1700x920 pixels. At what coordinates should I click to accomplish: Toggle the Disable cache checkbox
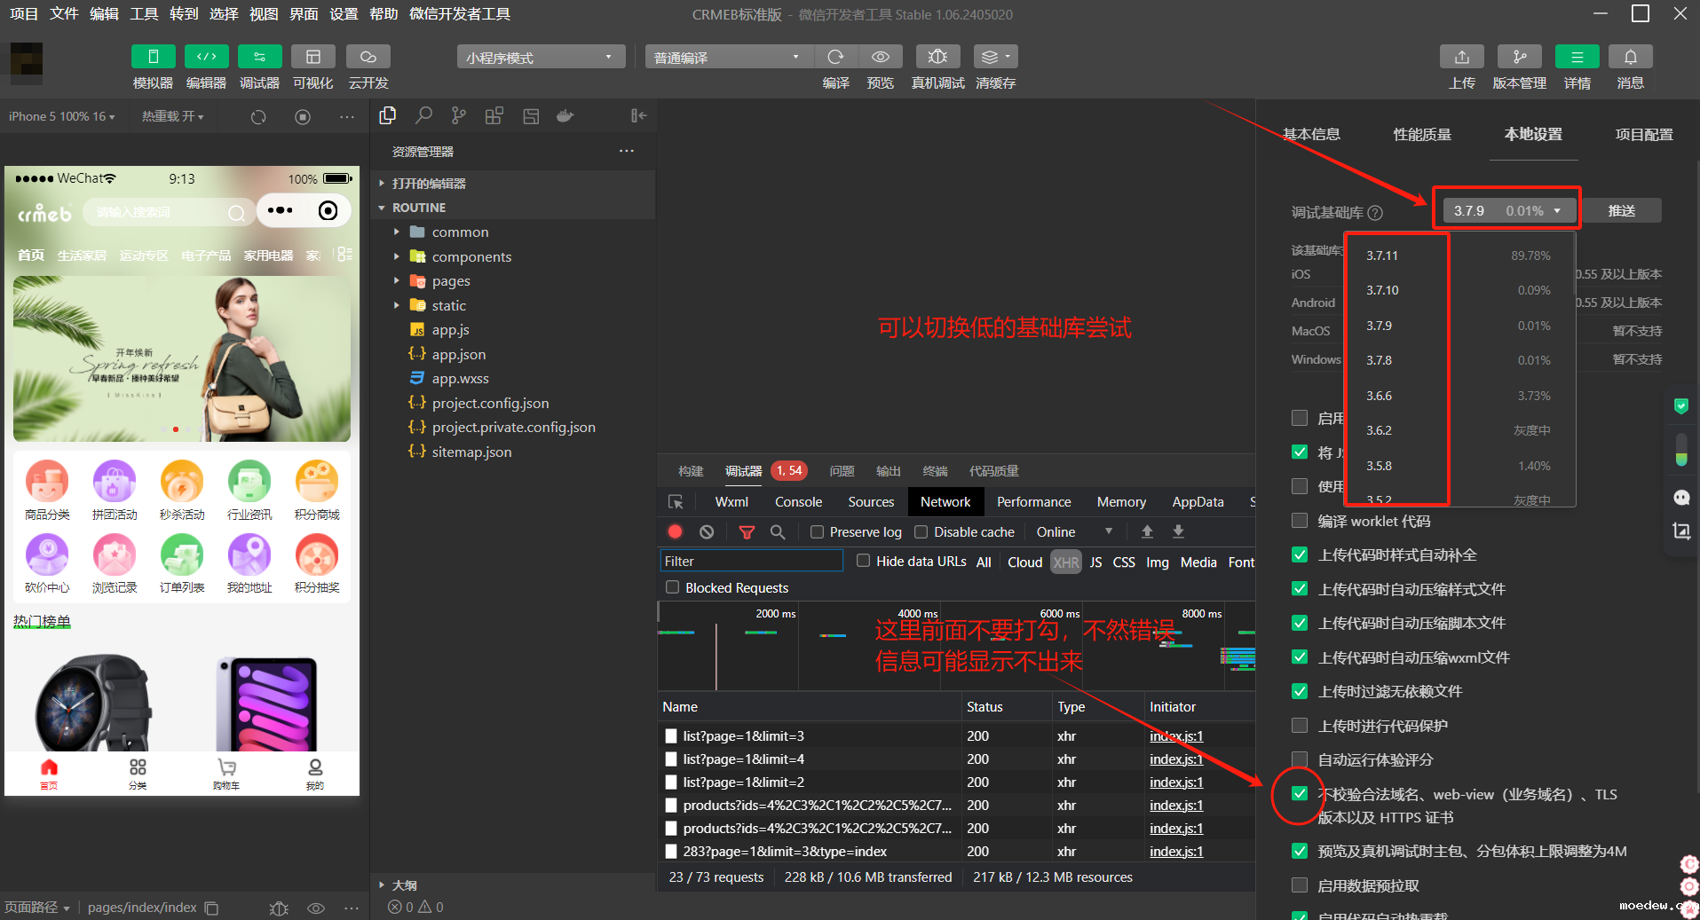[921, 531]
